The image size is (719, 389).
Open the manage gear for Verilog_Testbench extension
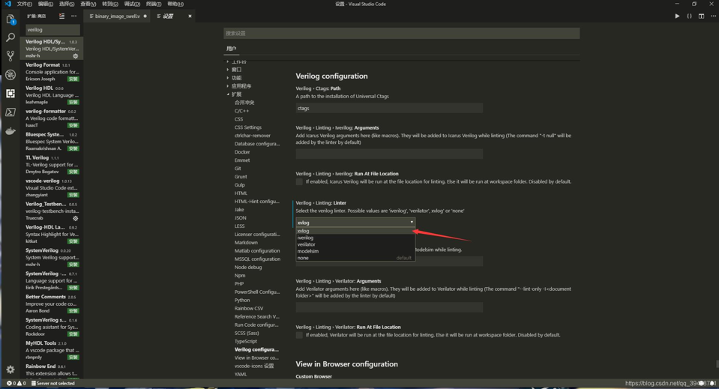(76, 218)
